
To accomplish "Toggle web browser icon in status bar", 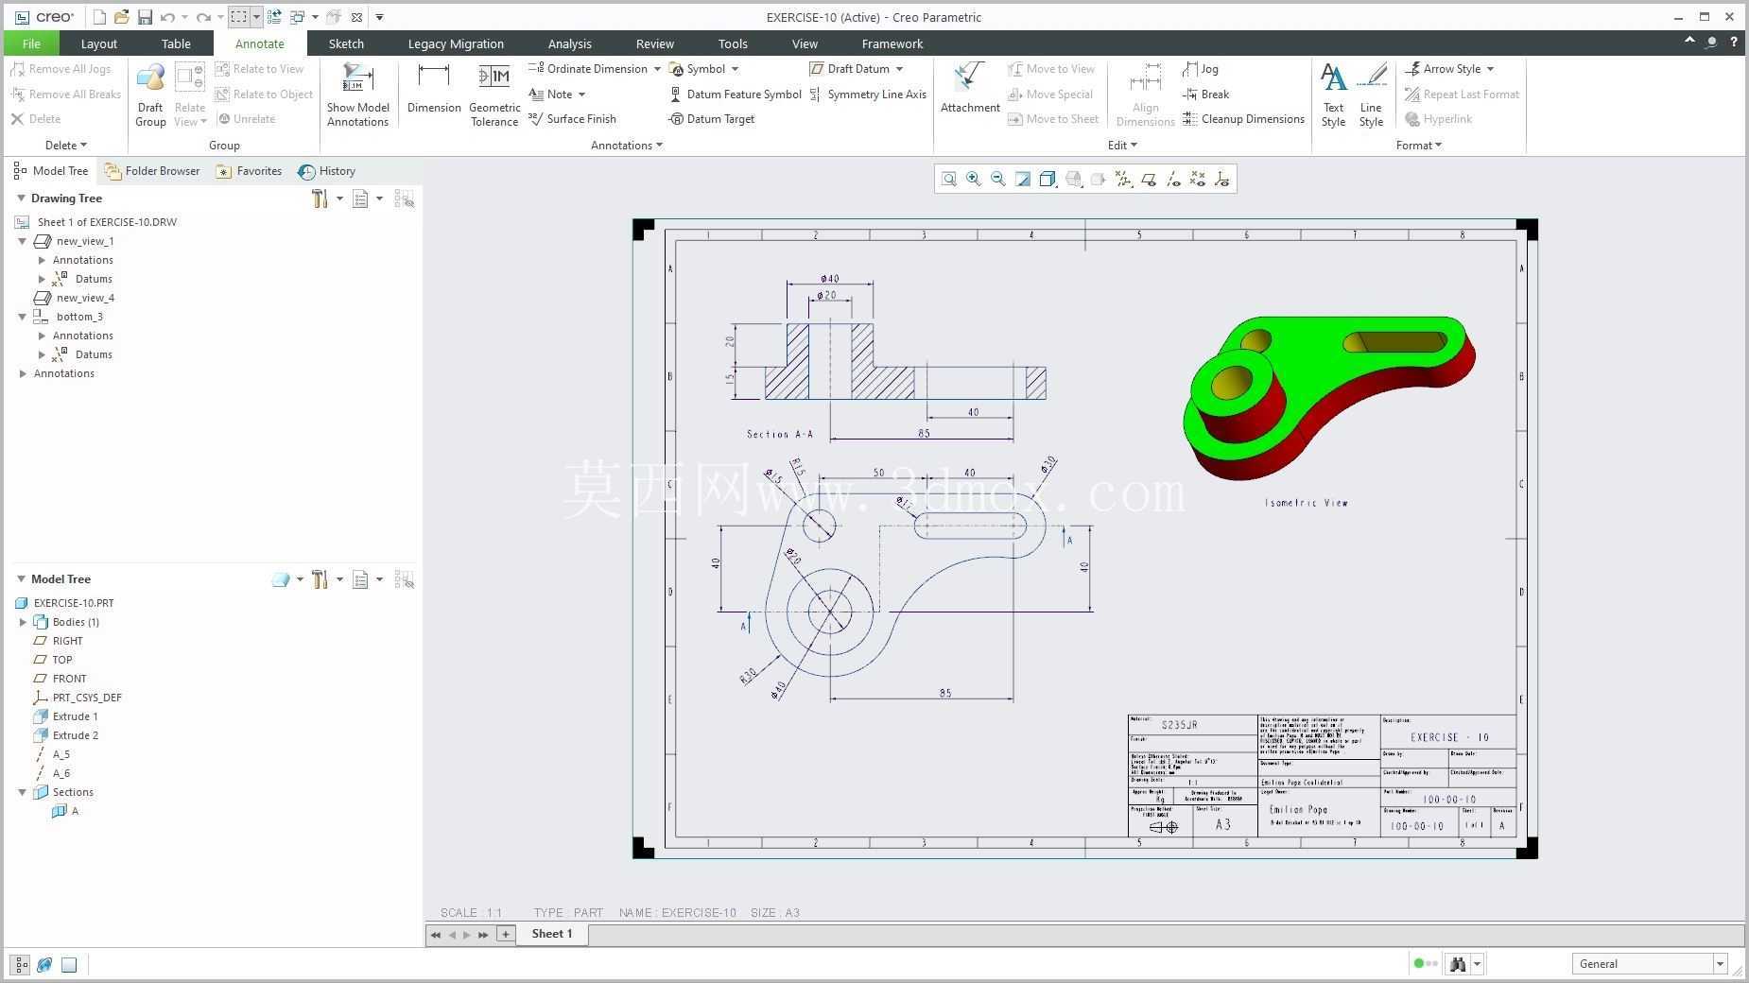I will click(44, 965).
